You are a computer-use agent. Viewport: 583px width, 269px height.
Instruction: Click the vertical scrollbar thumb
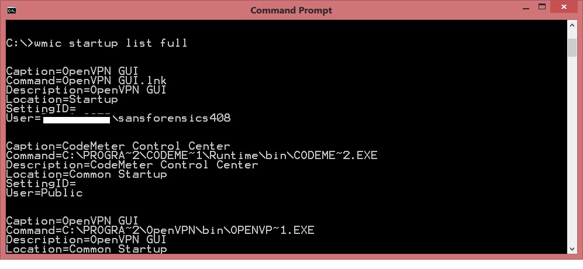coord(572,47)
